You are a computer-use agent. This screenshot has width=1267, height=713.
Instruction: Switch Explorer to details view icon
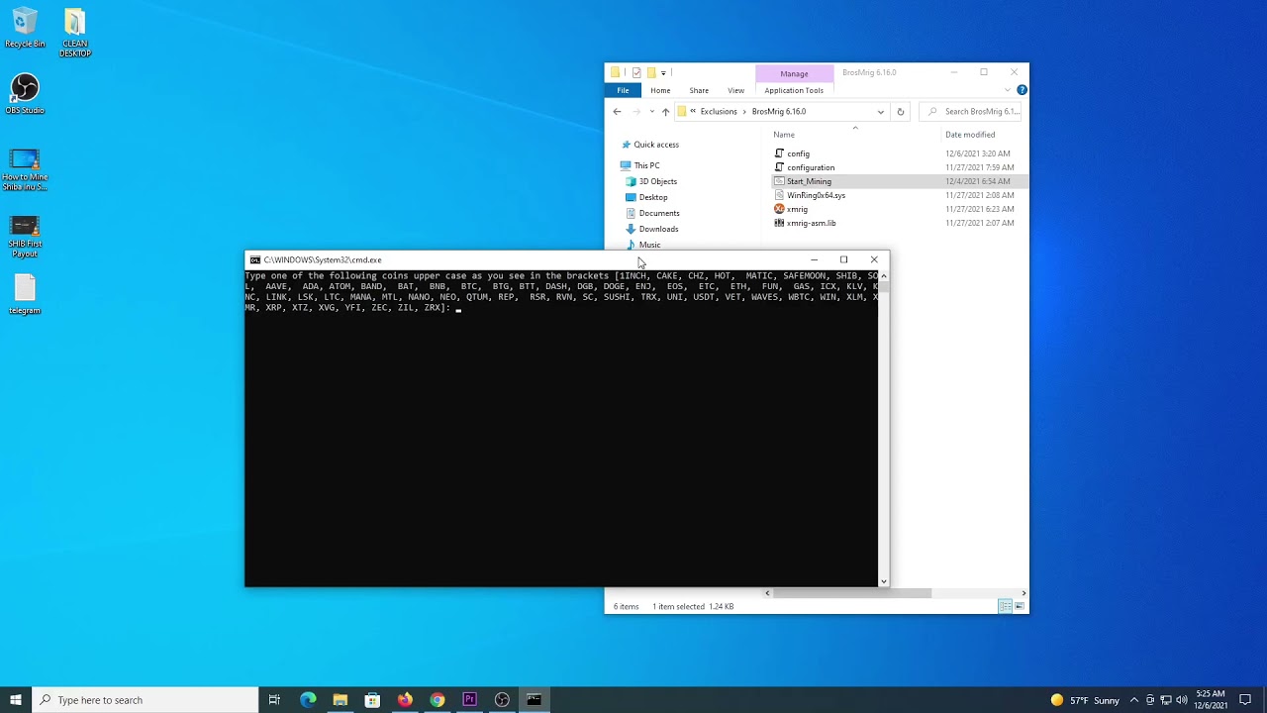(1006, 606)
